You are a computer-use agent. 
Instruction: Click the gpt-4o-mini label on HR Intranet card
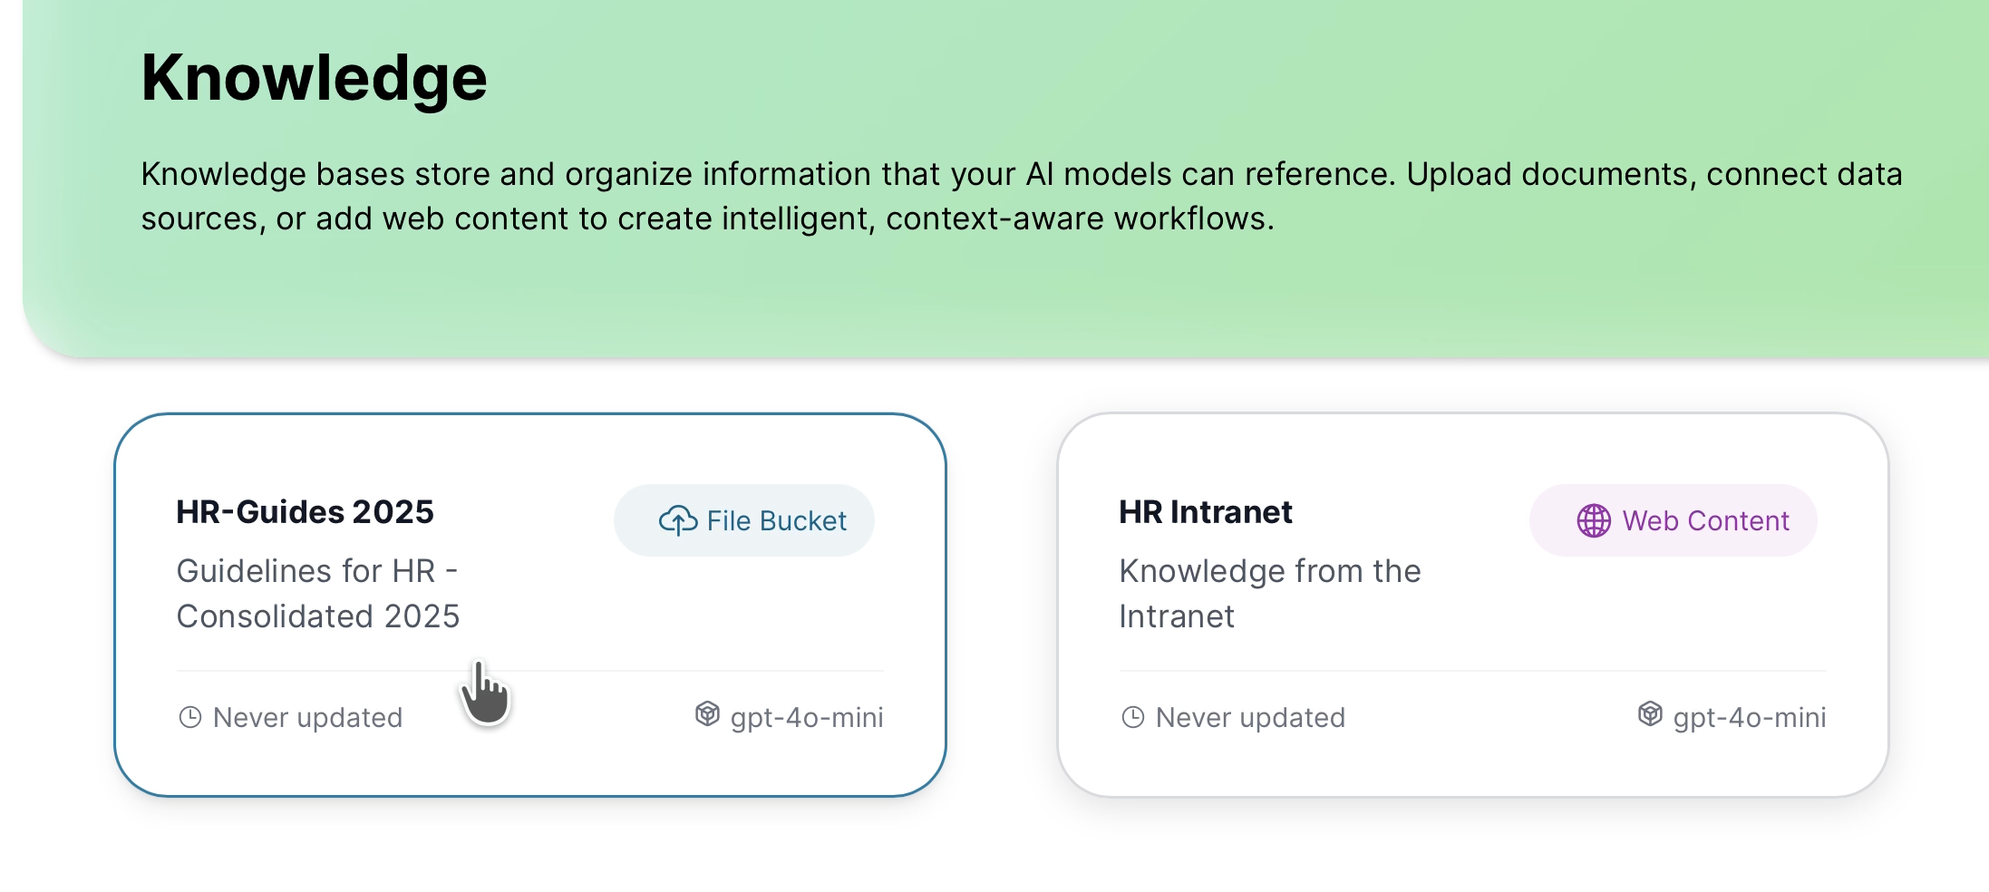tap(1750, 717)
